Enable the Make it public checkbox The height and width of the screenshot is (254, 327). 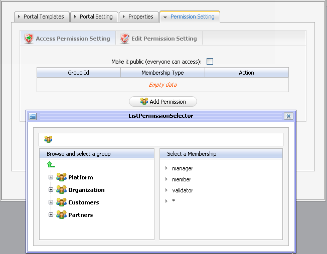pos(210,62)
